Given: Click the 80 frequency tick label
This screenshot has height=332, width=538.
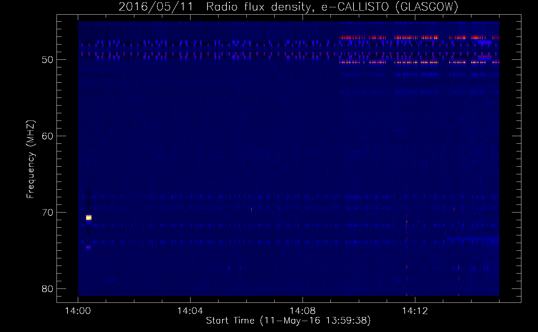Looking at the screenshot, I should coord(48,289).
